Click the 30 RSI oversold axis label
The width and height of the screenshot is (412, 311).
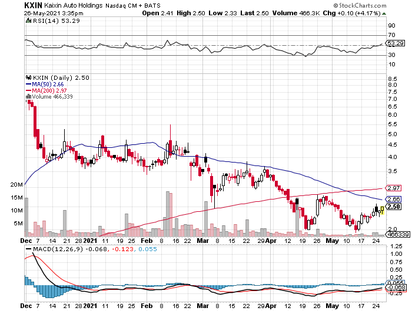click(x=392, y=55)
